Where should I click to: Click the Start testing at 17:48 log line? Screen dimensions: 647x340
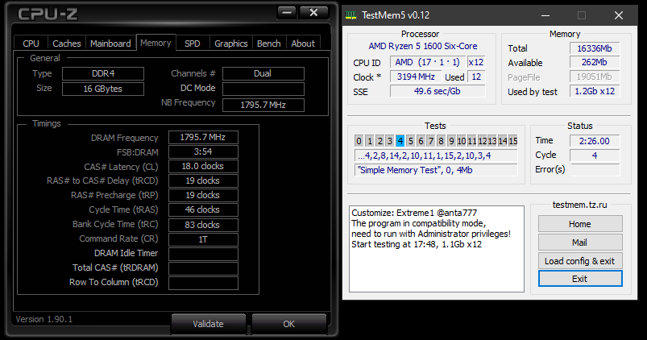(x=417, y=244)
